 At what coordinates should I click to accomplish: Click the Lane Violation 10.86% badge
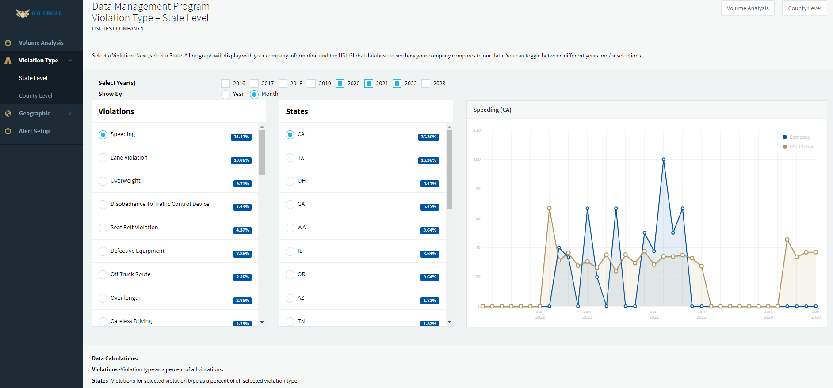point(241,160)
